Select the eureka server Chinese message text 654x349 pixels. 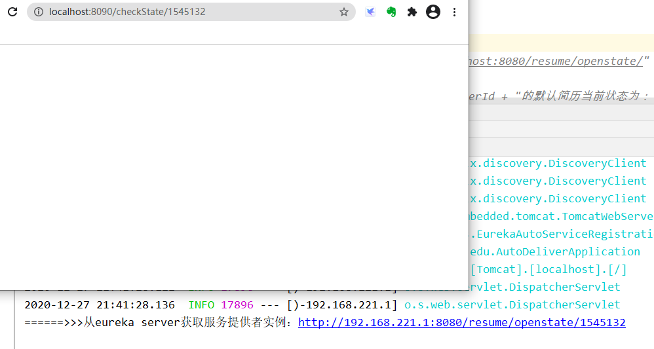tap(159, 322)
